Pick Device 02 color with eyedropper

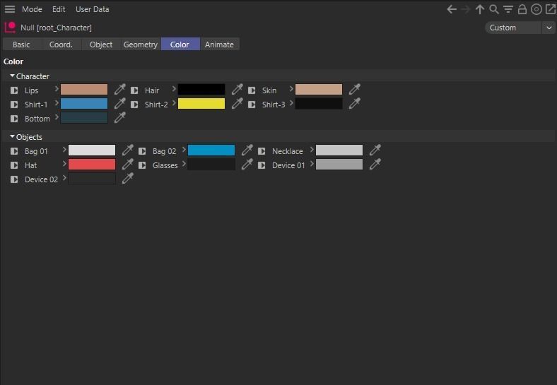pos(127,179)
